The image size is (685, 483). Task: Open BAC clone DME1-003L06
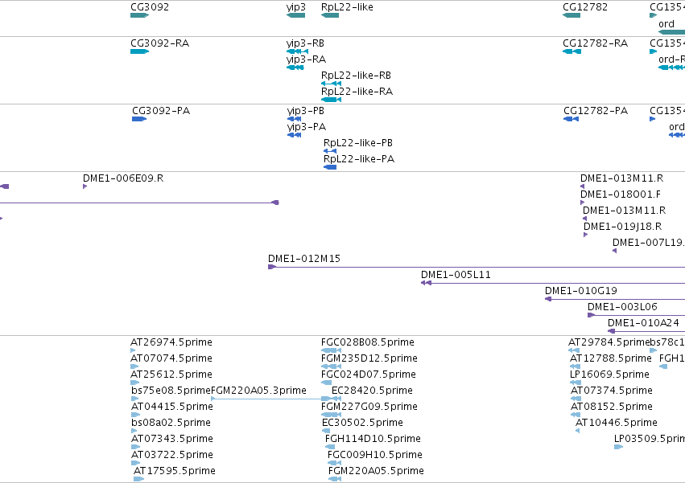pyautogui.click(x=622, y=307)
